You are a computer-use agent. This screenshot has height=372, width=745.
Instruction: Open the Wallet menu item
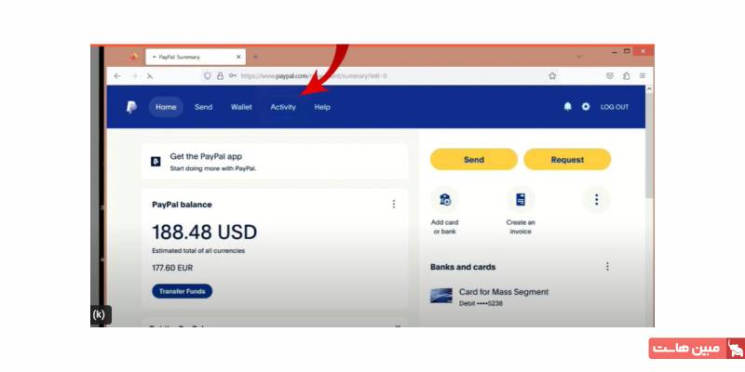click(241, 107)
